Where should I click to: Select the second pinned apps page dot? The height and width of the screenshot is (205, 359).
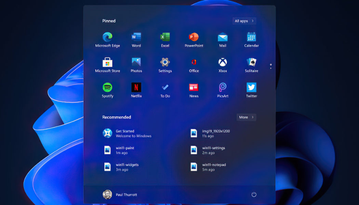pos(270,69)
